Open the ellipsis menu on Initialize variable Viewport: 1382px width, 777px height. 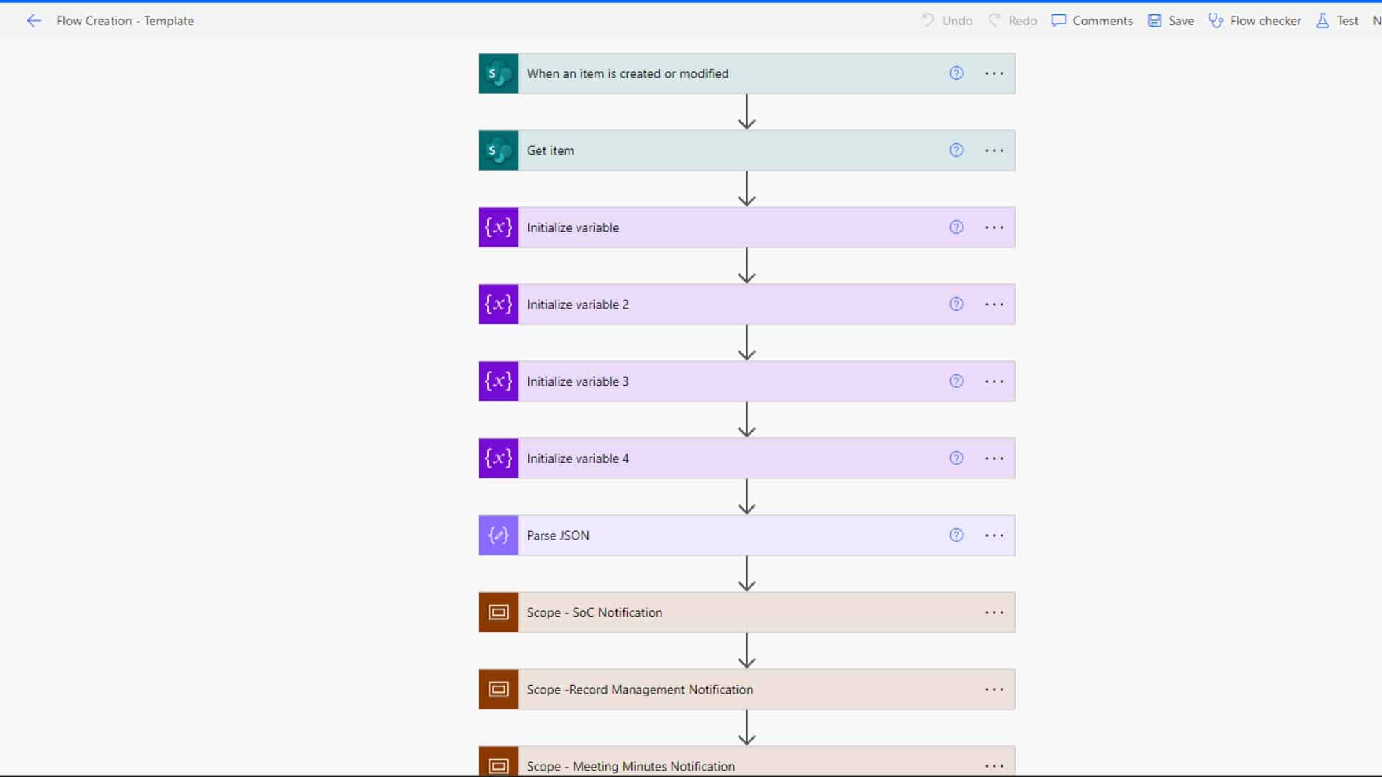click(994, 227)
